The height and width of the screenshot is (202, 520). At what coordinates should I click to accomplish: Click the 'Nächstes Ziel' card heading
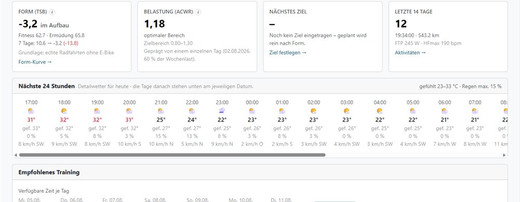[x=288, y=11]
